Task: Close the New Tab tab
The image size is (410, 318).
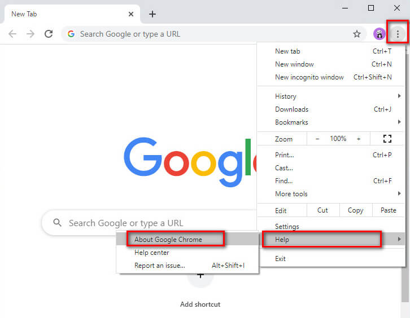Action: click(131, 14)
